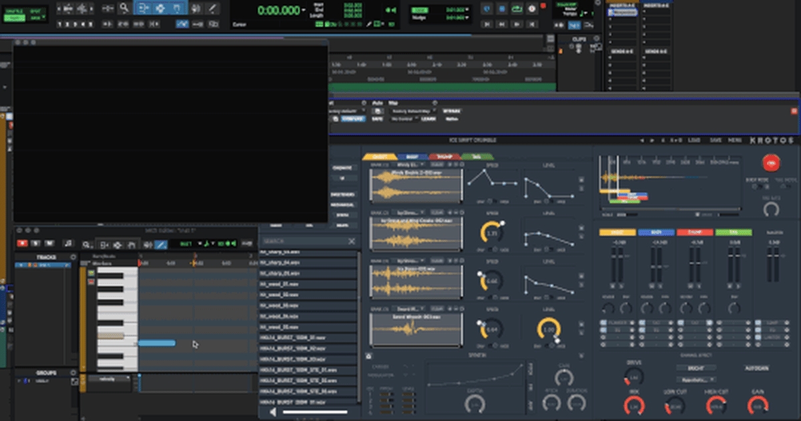This screenshot has height=421, width=801.
Task: Toggle the mute M button in MIDI editor
Action: point(50,244)
